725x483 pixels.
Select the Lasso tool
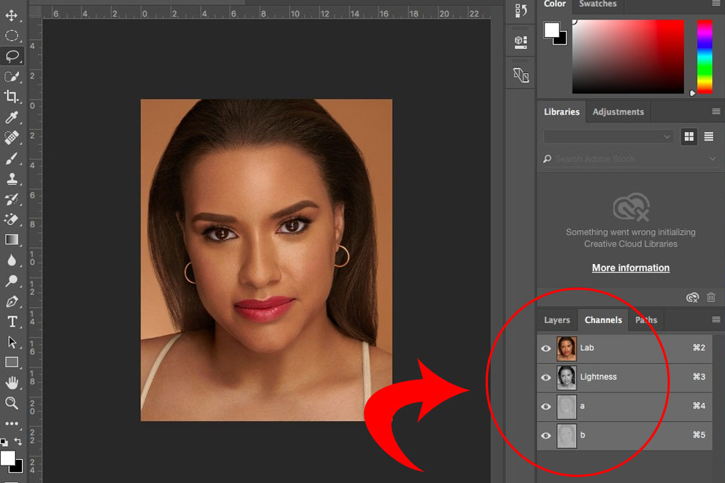coord(12,56)
